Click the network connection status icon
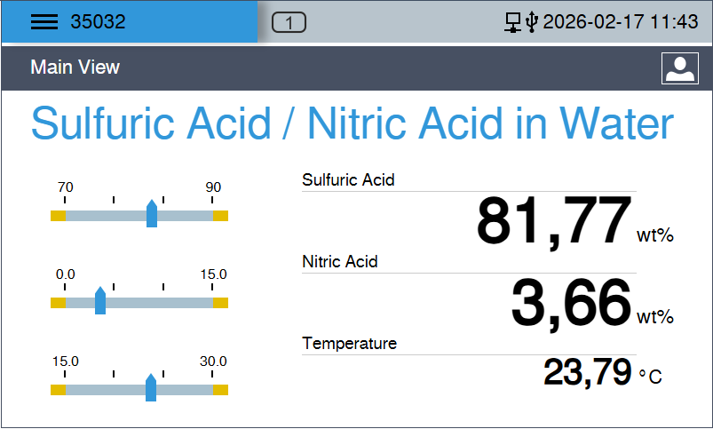Viewport: 713px width, 429px height. [x=513, y=22]
